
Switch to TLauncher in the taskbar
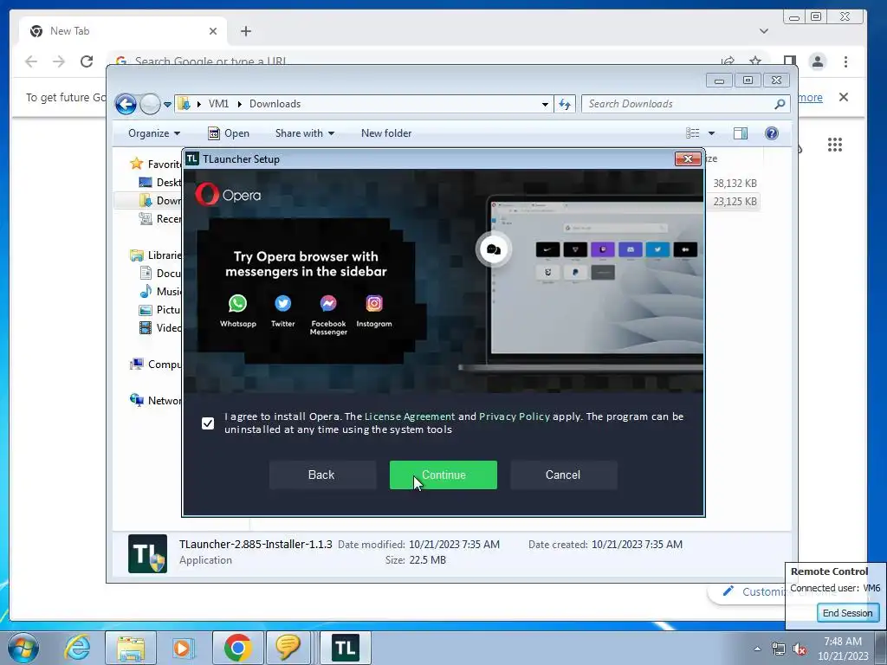346,648
